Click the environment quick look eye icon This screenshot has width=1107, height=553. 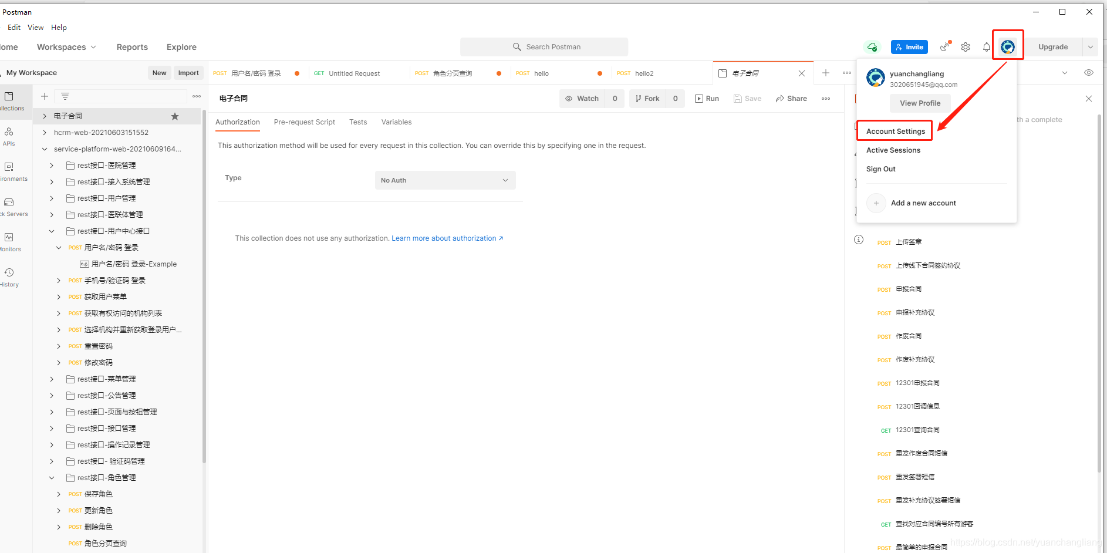point(1089,73)
